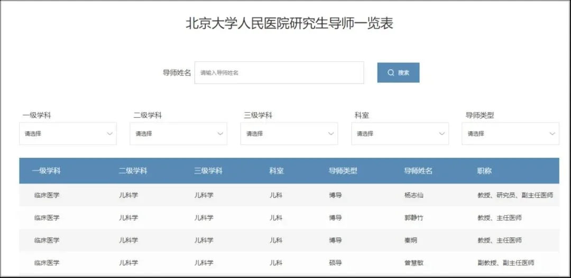Open the 一级学科 filter dropdown
571x278 pixels.
[68, 133]
